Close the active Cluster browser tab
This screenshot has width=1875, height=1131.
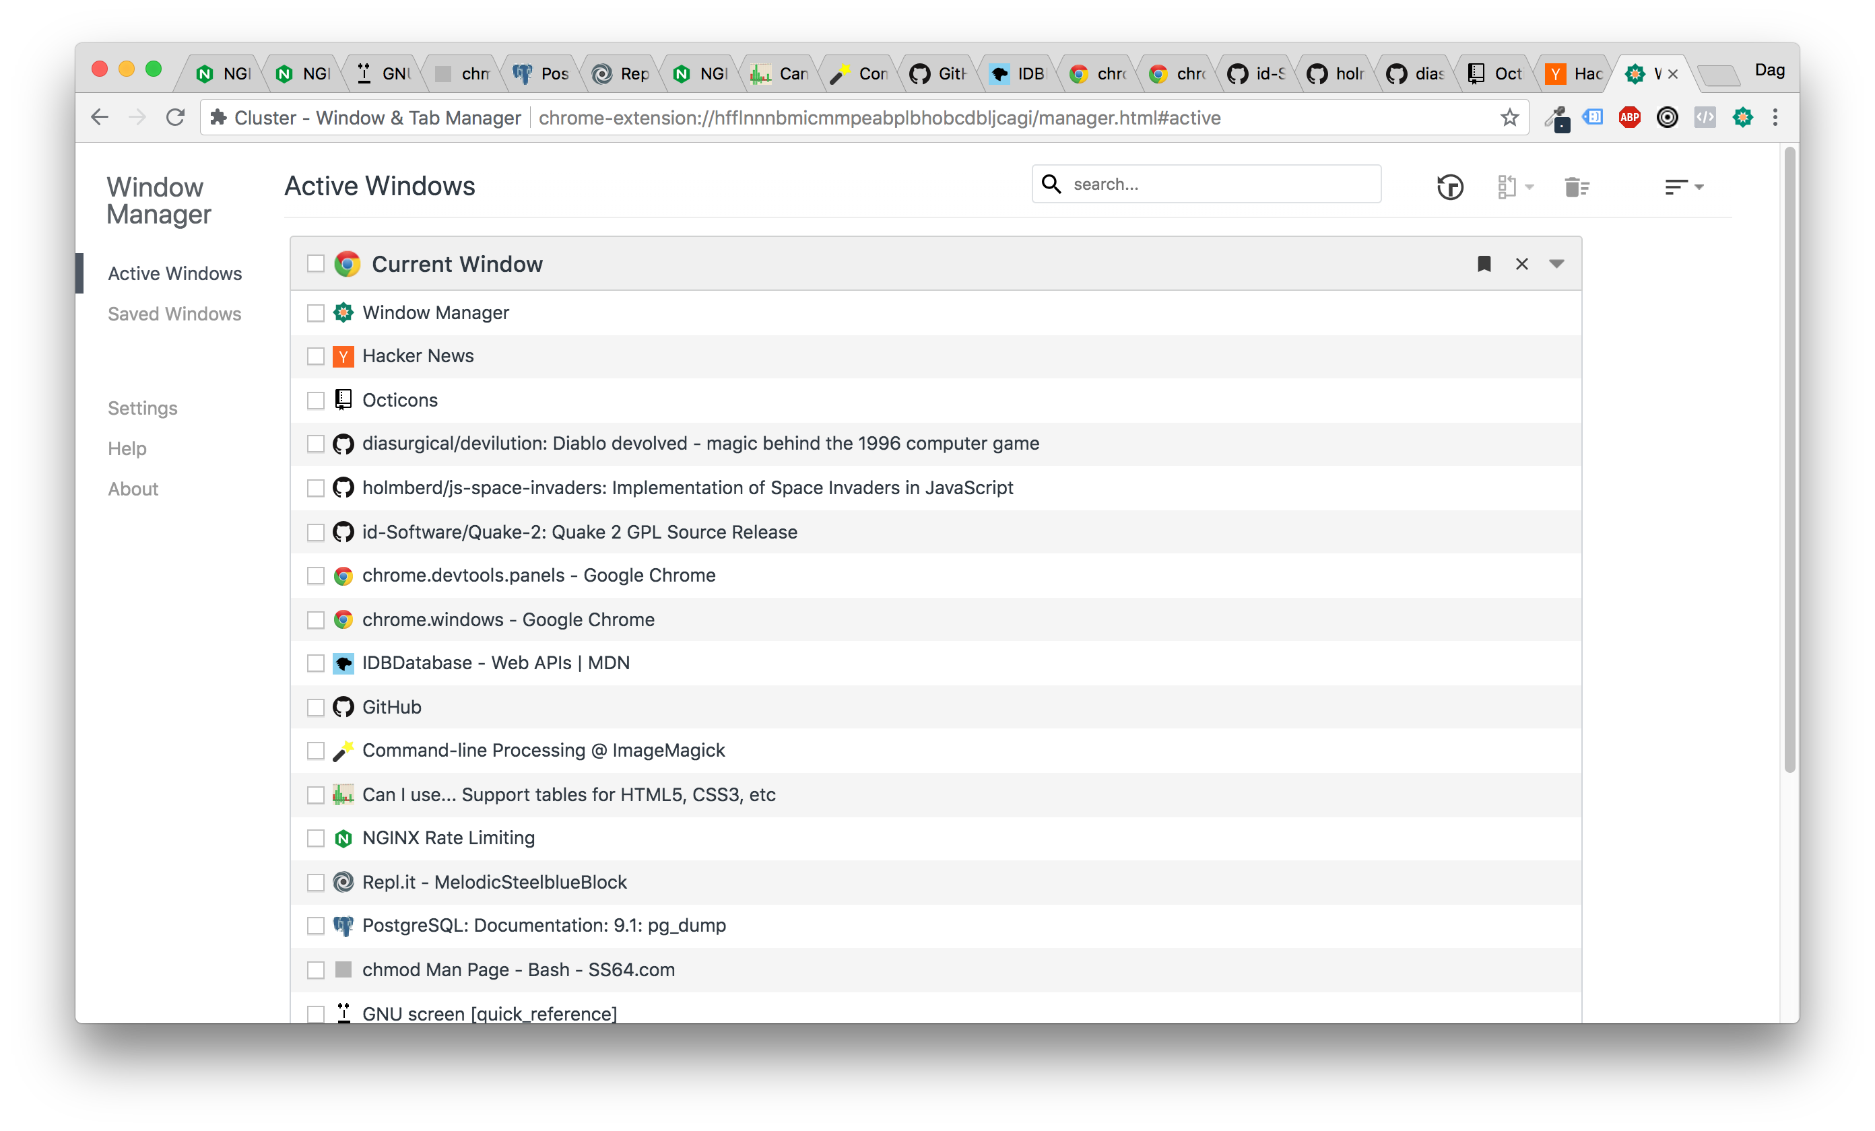click(1672, 74)
